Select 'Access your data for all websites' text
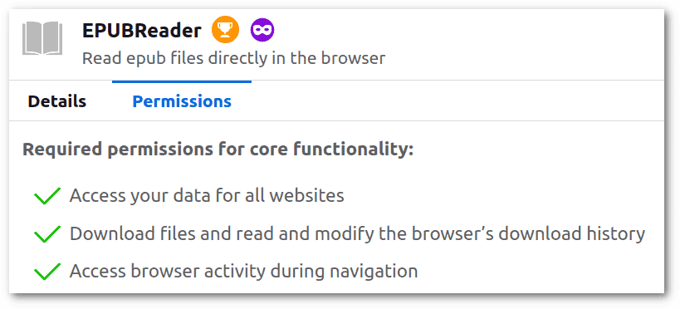Viewport: 680px width, 309px height. tap(207, 196)
